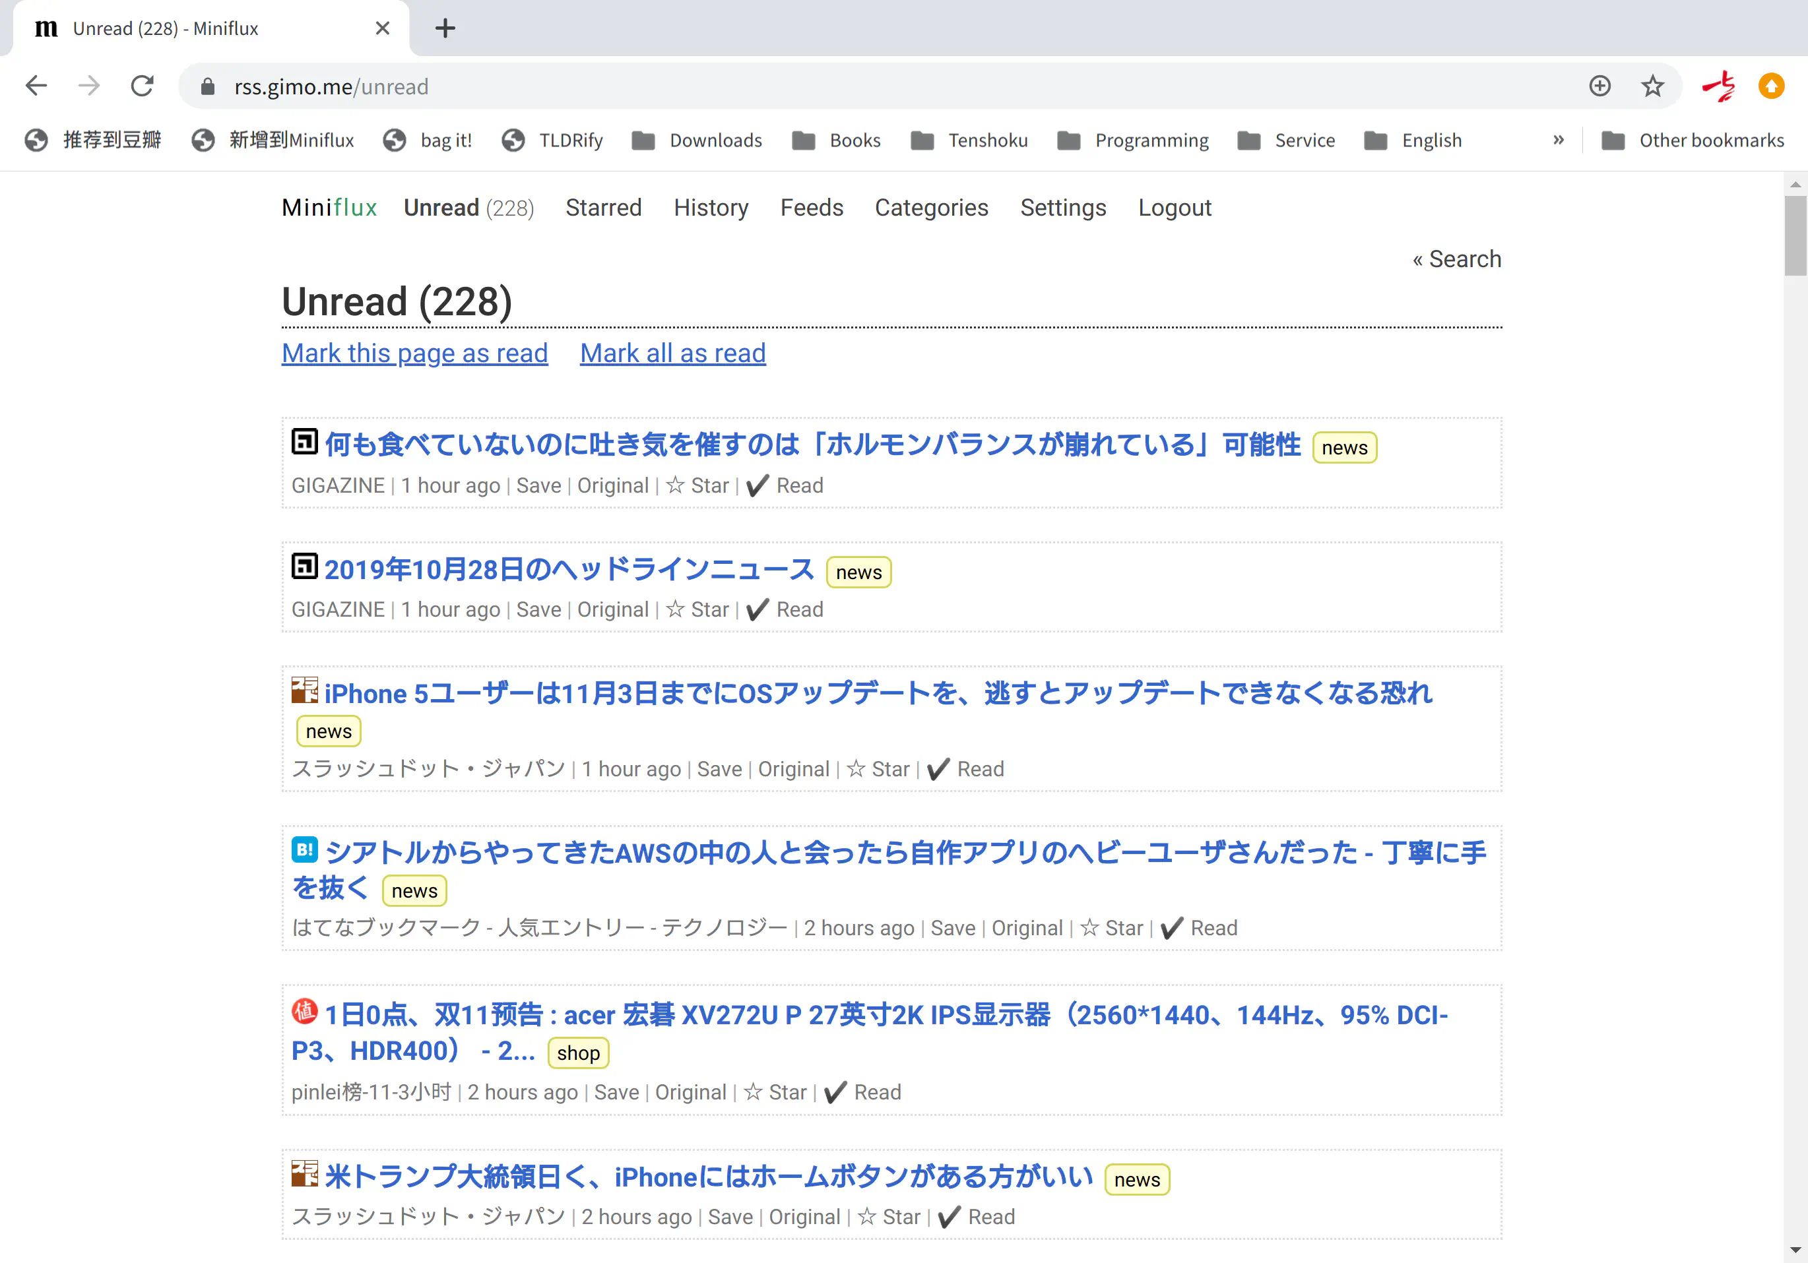The height and width of the screenshot is (1263, 1808).
Task: Click the はてなブックマーク B! favicon icon
Action: (x=305, y=848)
